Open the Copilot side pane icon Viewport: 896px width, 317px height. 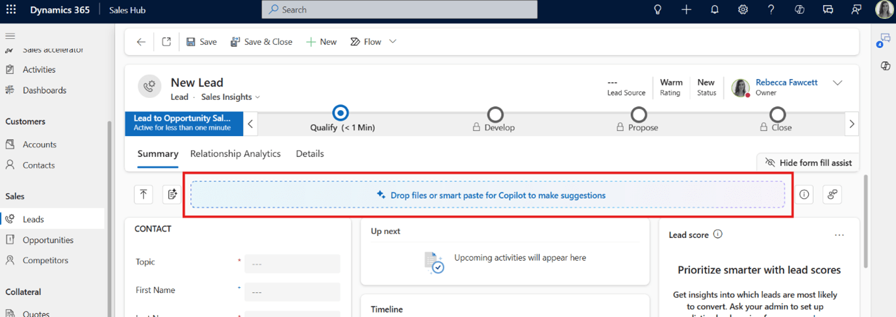click(x=885, y=66)
